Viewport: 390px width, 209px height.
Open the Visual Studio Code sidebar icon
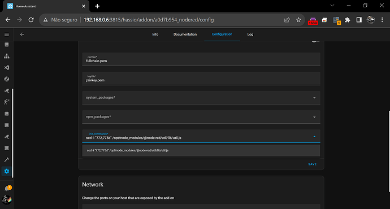(x=7, y=68)
